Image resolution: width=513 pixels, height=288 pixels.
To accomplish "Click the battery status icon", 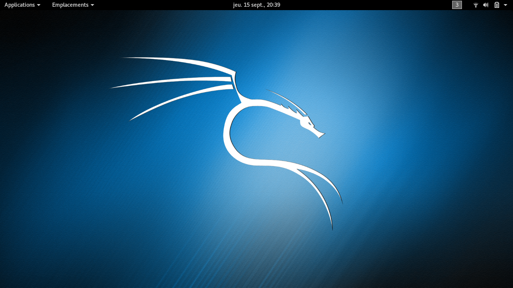I will (x=497, y=5).
